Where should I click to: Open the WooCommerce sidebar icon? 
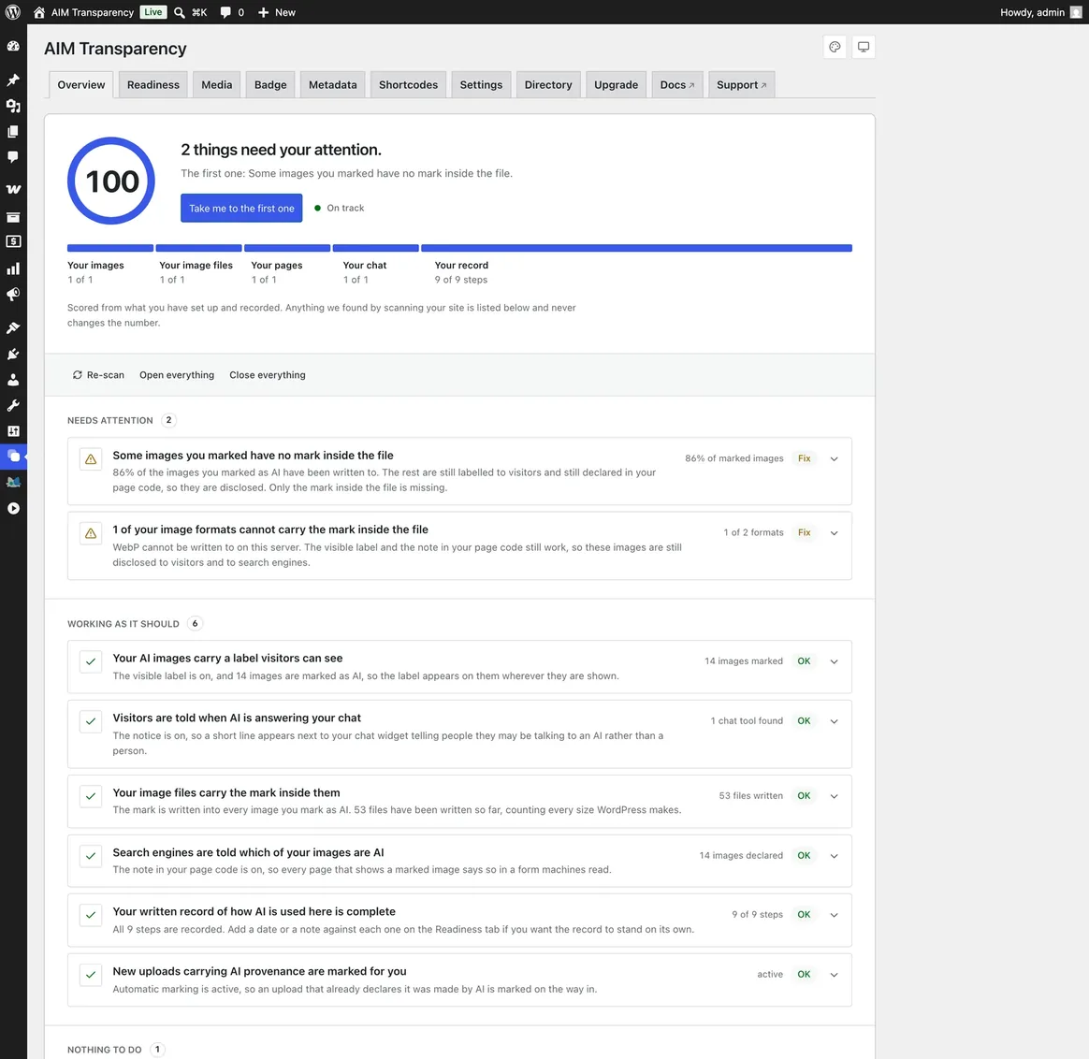[x=13, y=190]
